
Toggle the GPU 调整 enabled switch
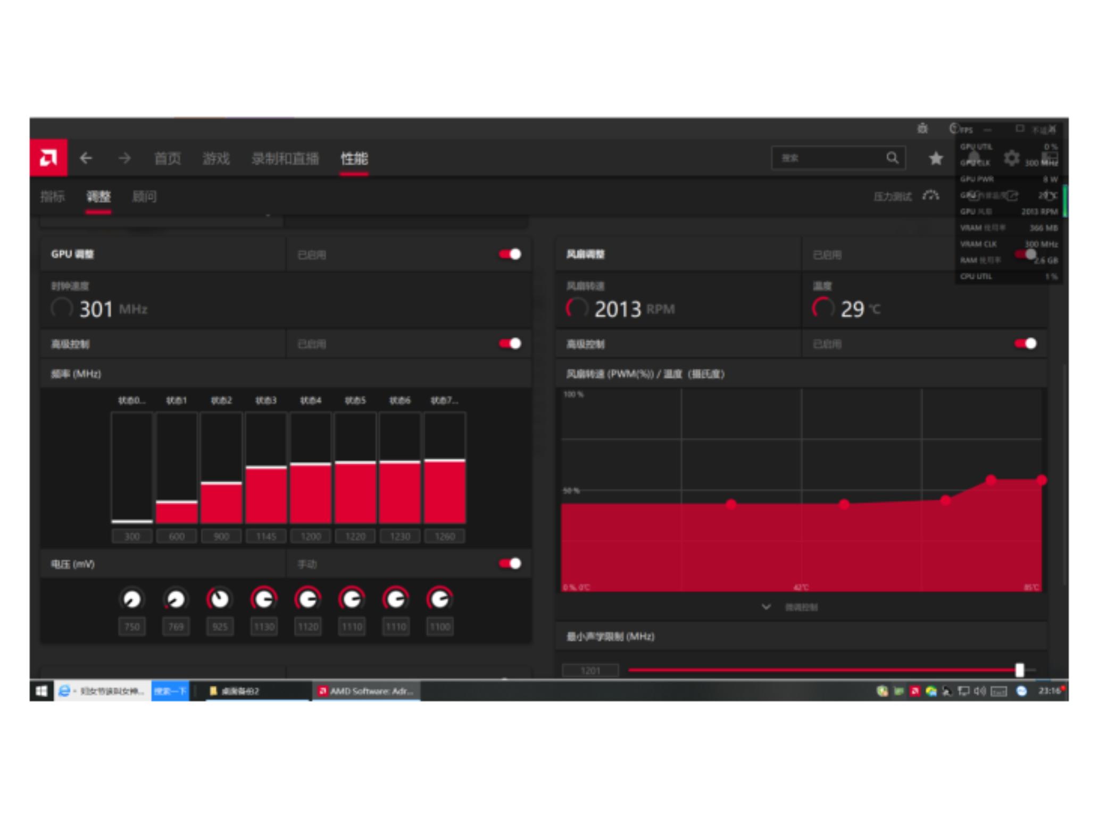coord(510,255)
